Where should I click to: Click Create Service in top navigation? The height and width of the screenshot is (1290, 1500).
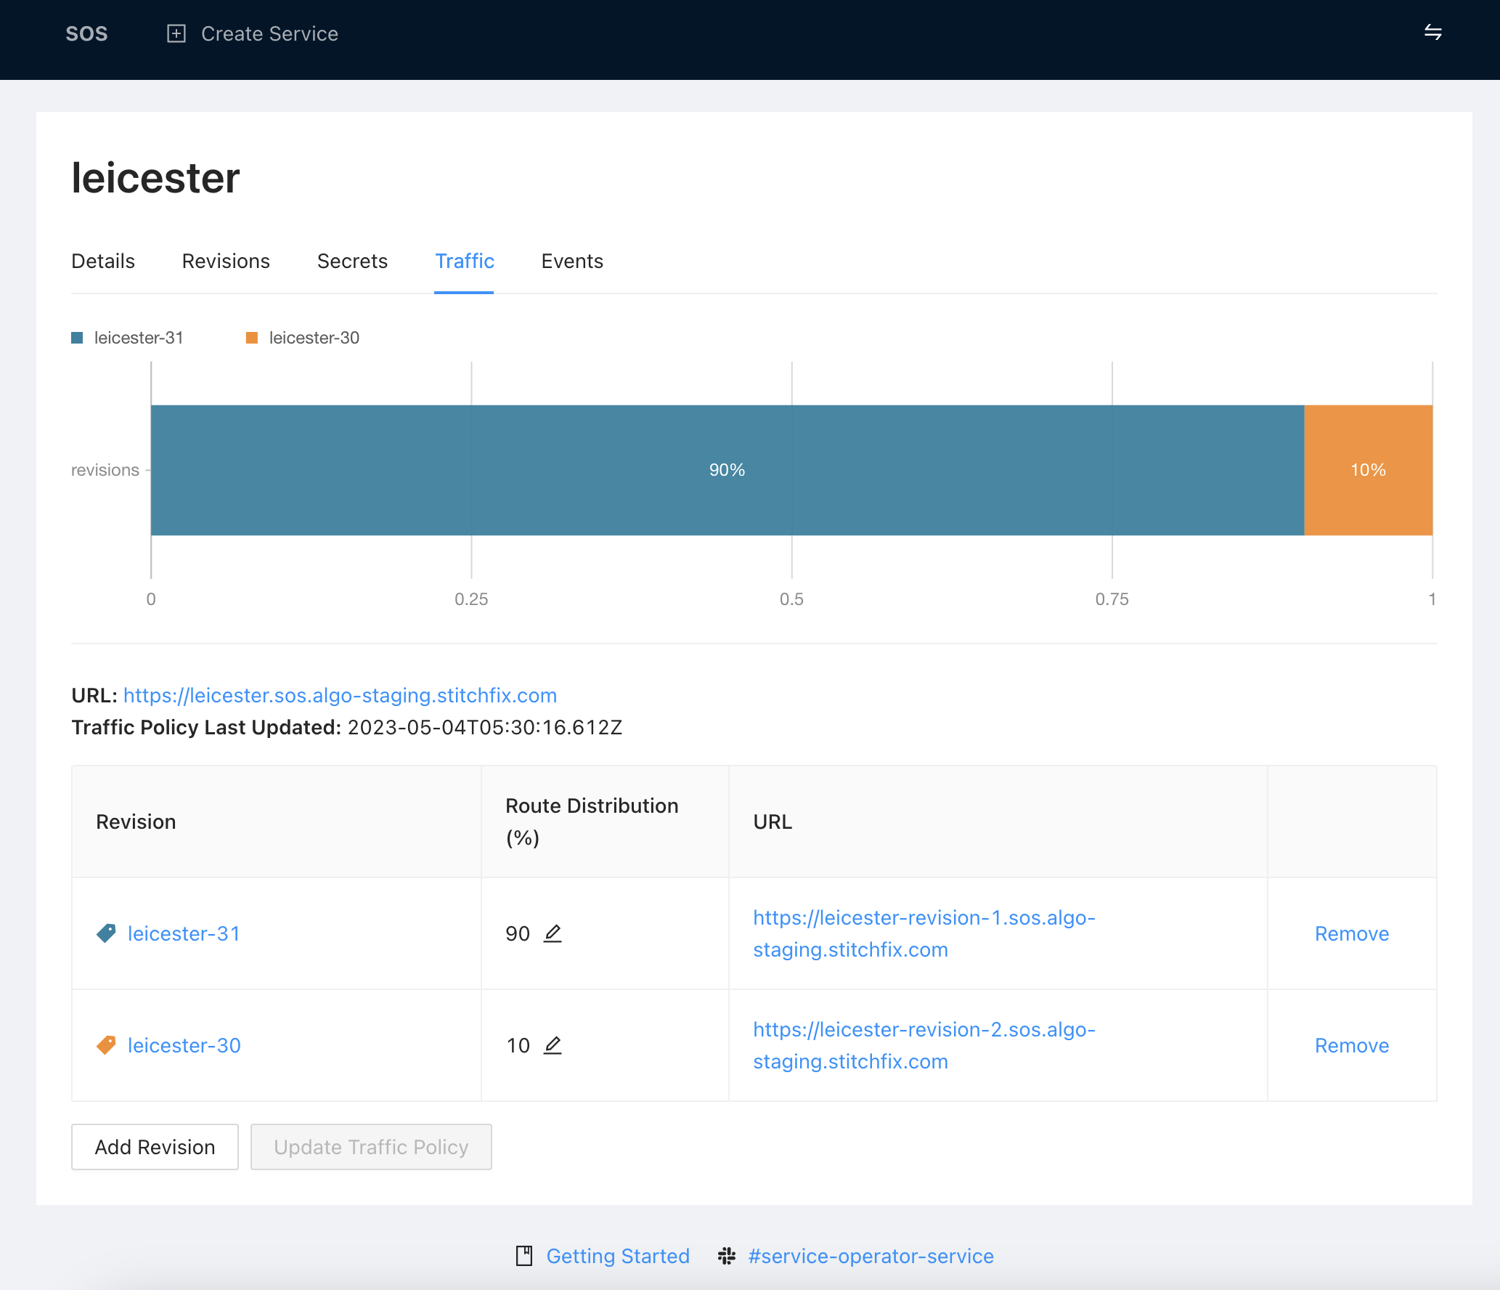click(x=269, y=33)
